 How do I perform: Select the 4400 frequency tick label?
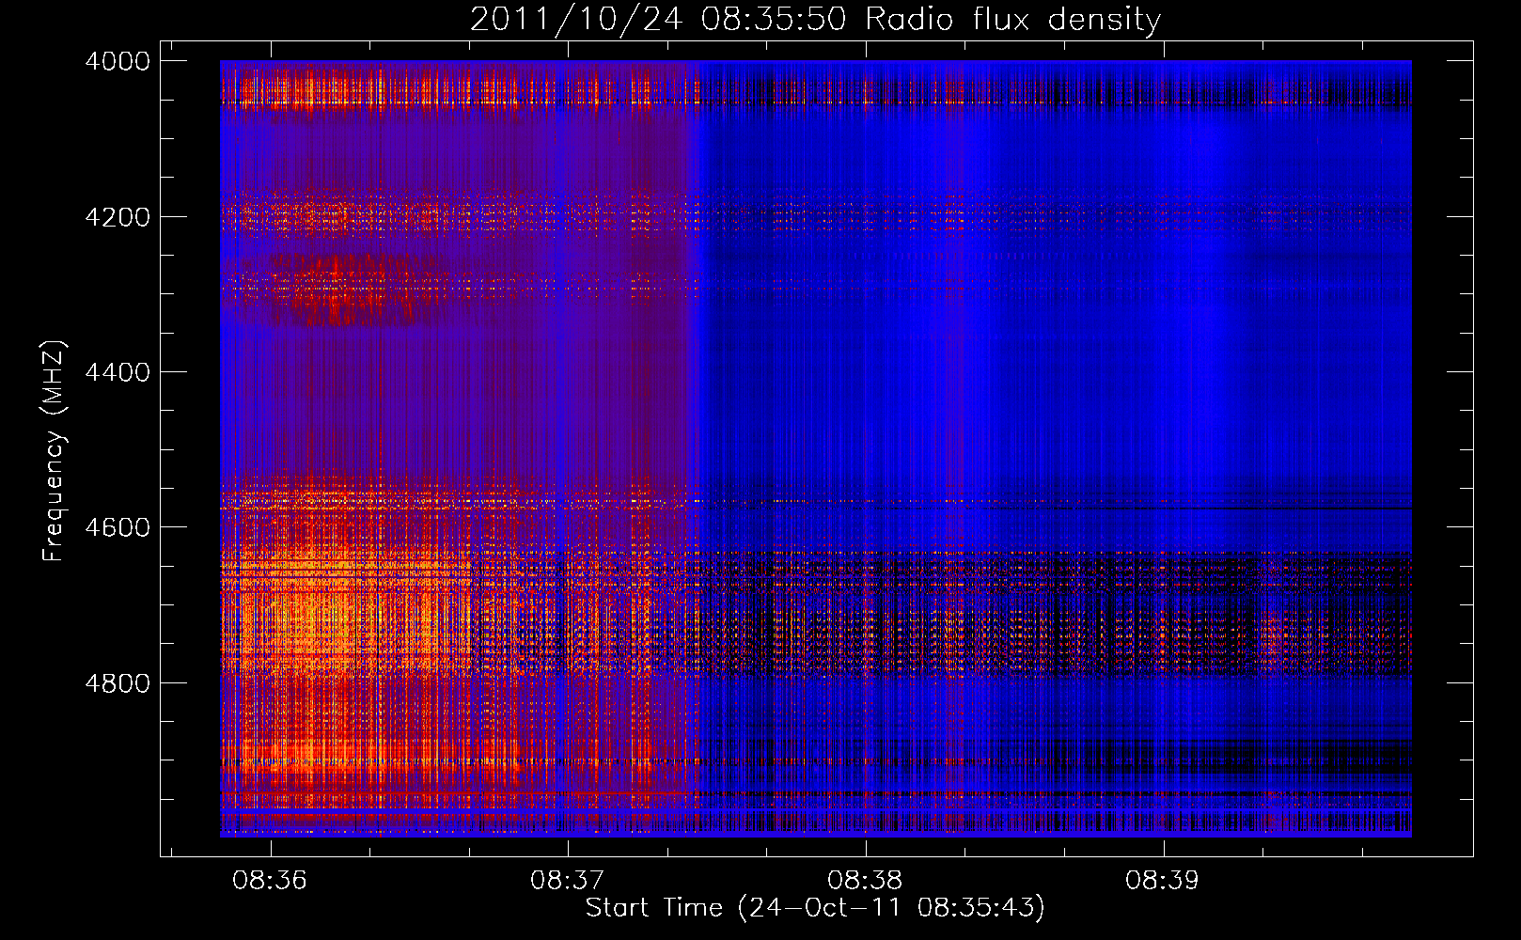point(118,372)
